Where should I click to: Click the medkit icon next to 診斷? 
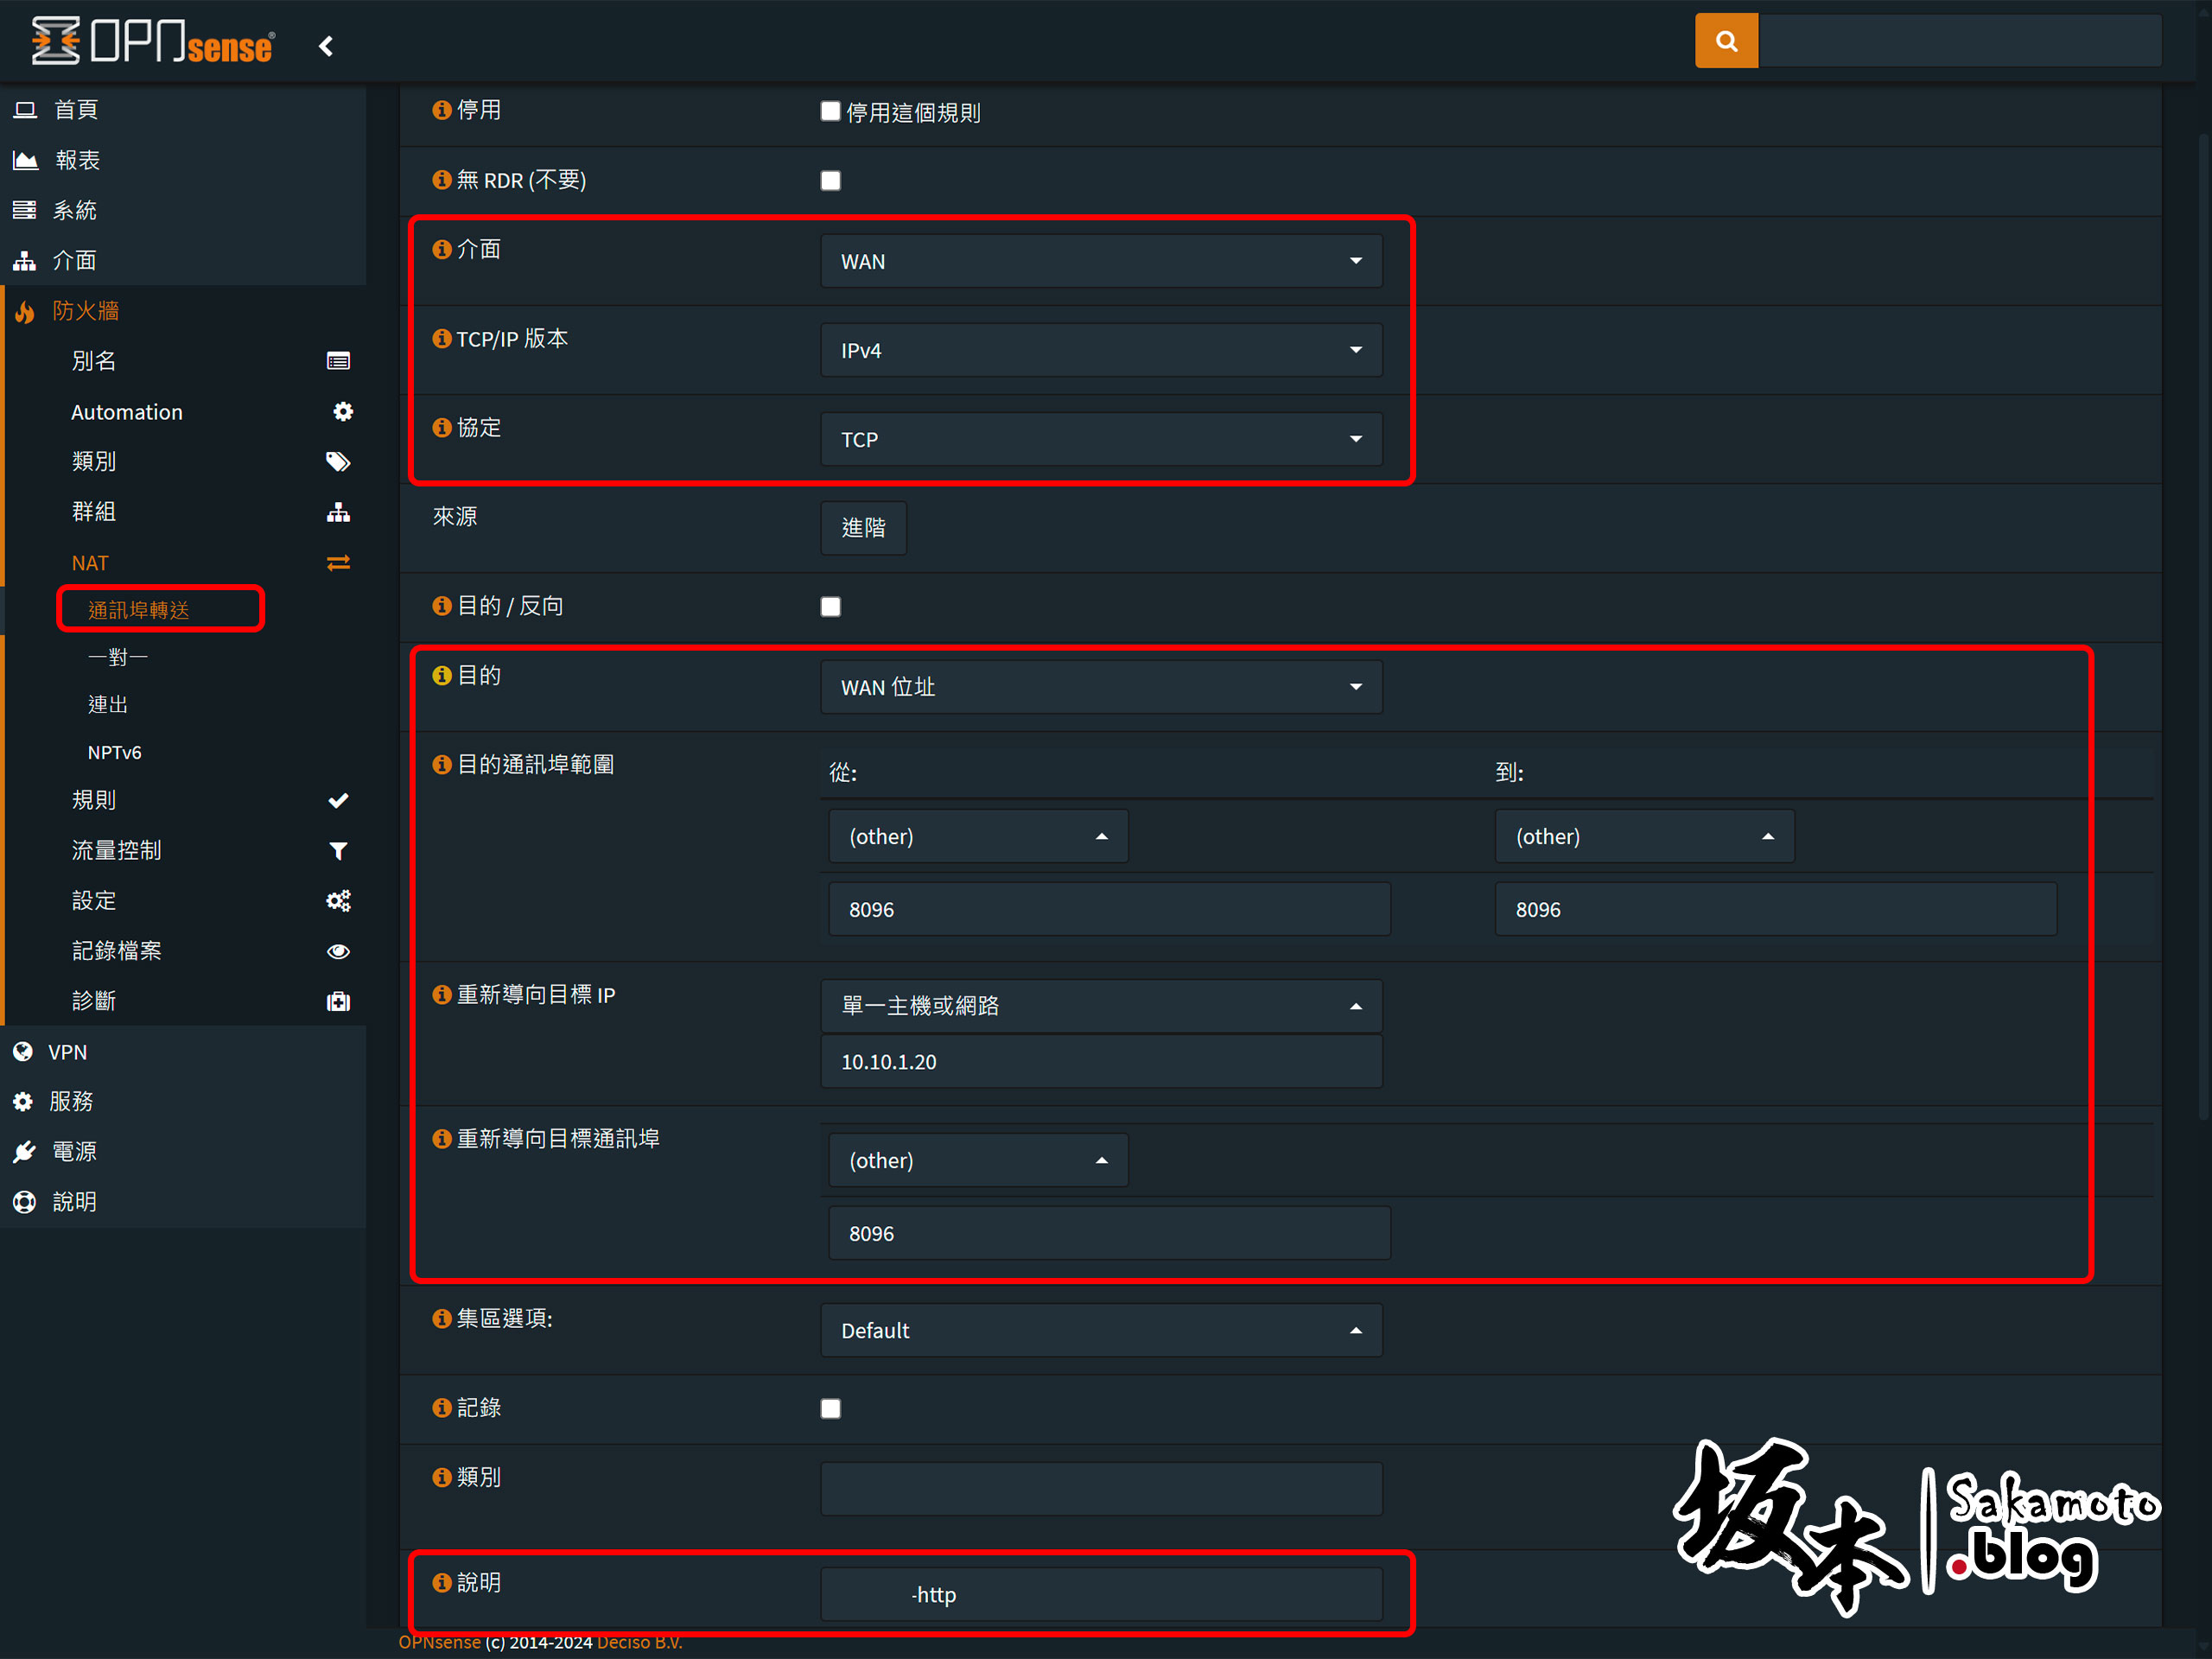coord(338,1001)
